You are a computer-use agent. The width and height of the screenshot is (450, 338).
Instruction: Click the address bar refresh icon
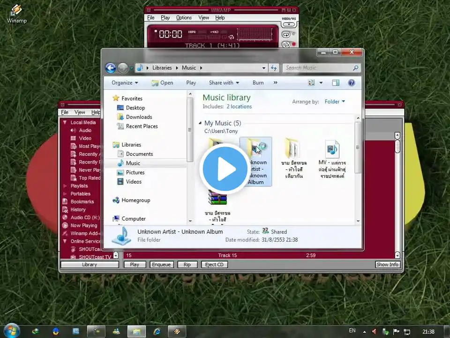point(274,68)
